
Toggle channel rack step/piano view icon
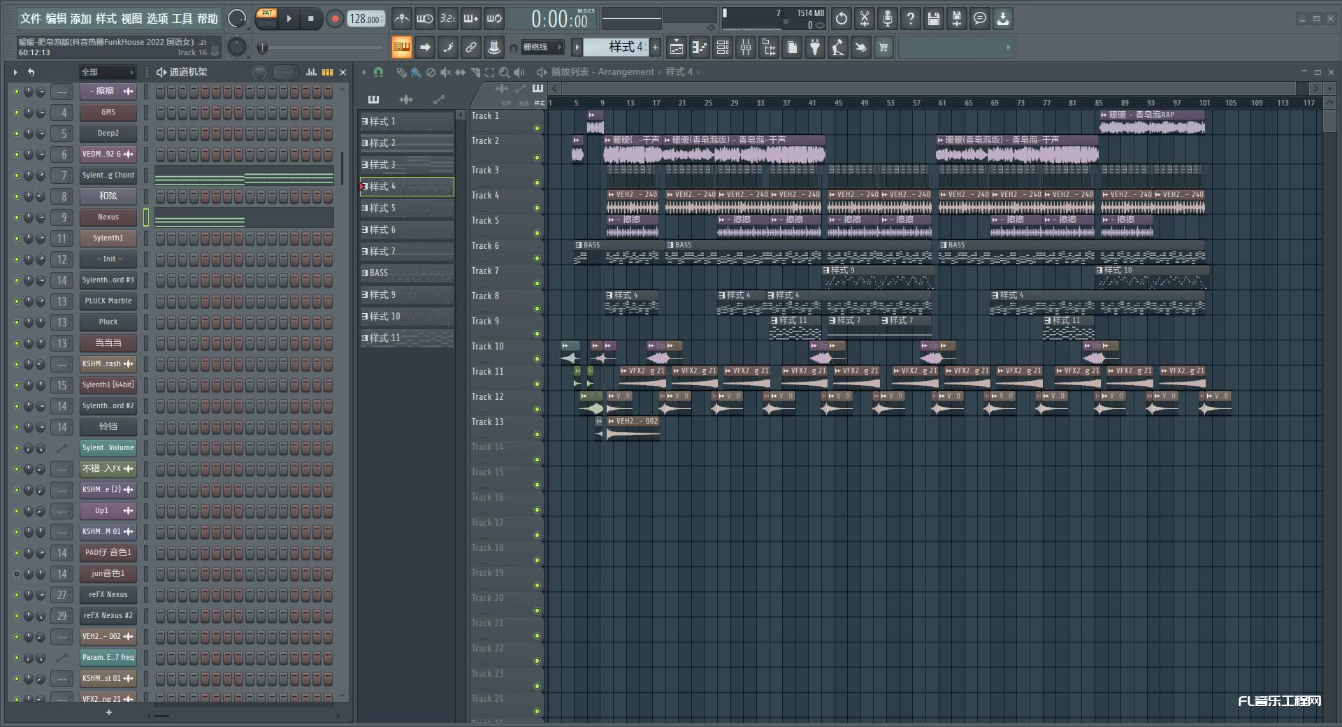327,72
